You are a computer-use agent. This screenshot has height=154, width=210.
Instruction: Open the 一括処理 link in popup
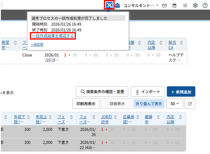click(x=37, y=45)
